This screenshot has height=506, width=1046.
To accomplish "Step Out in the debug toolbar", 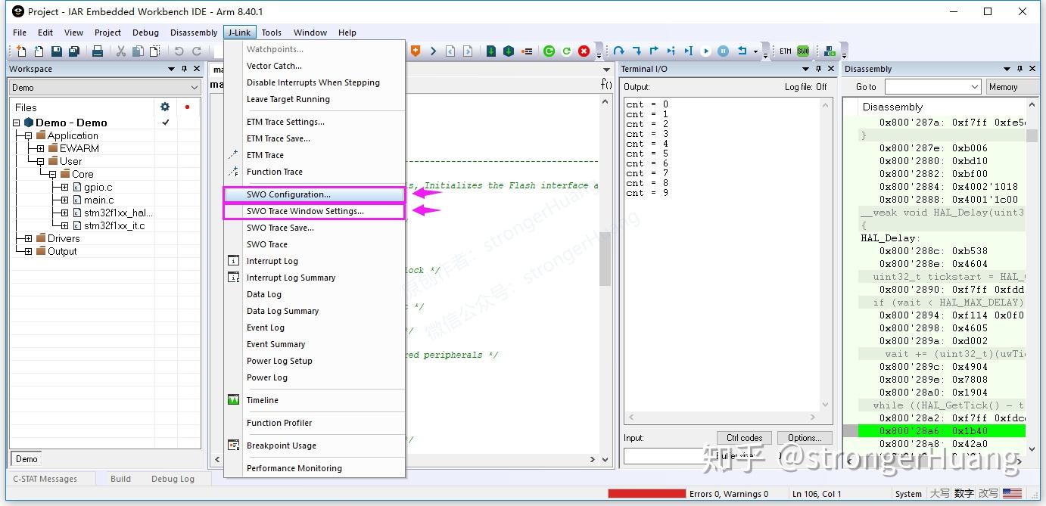I will click(x=654, y=51).
